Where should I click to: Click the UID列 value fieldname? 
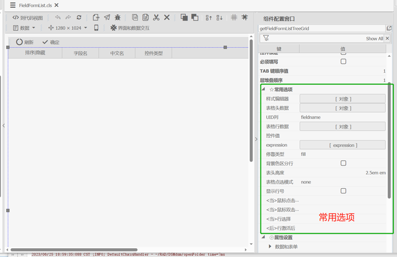tap(310, 117)
